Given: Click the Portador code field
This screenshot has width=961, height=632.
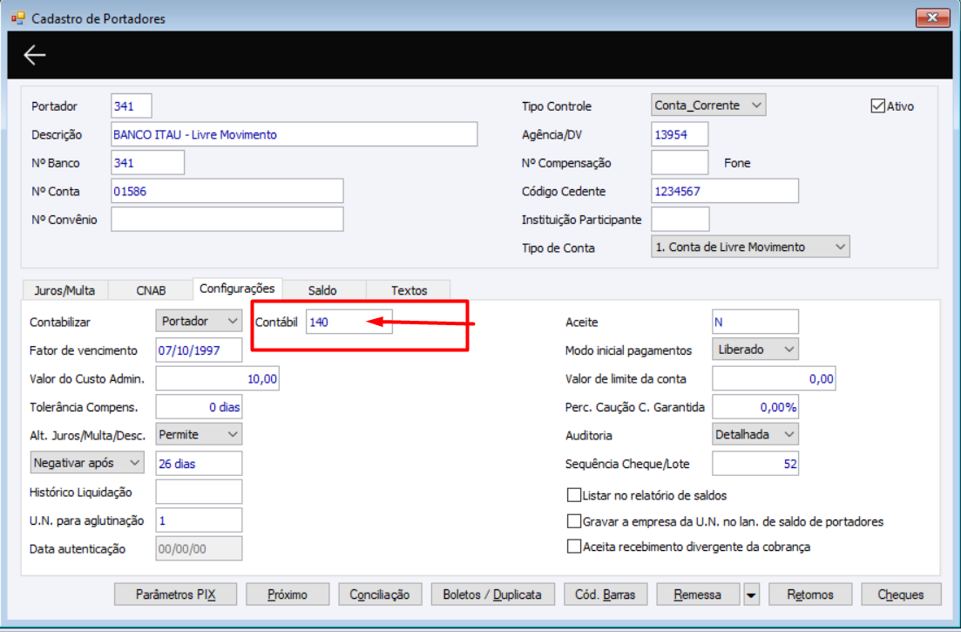Looking at the screenshot, I should pyautogui.click(x=132, y=106).
